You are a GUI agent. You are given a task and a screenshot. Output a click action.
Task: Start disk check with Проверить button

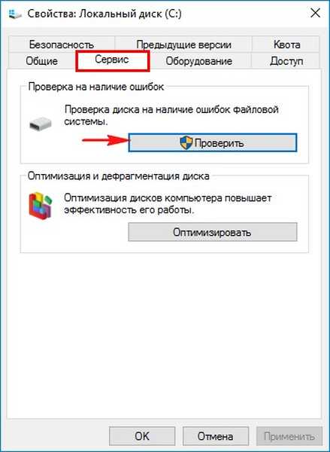[x=213, y=142]
